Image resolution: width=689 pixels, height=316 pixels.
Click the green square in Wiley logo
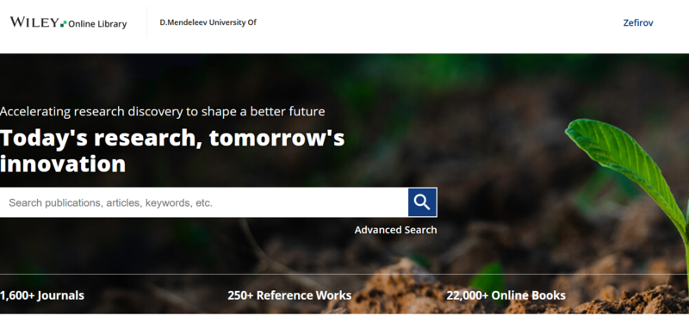pos(64,24)
